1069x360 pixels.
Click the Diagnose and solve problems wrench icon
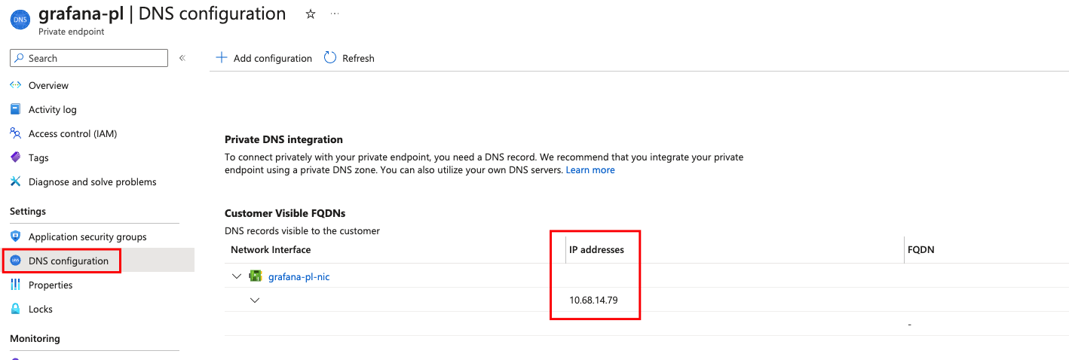15,182
